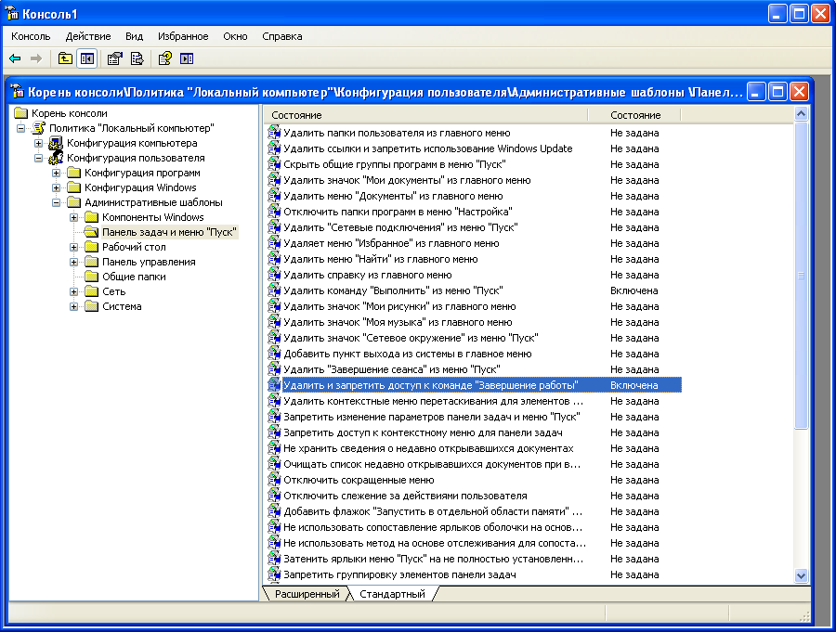This screenshot has height=632, width=836.
Task: Open the Консоль menu
Action: coord(31,36)
